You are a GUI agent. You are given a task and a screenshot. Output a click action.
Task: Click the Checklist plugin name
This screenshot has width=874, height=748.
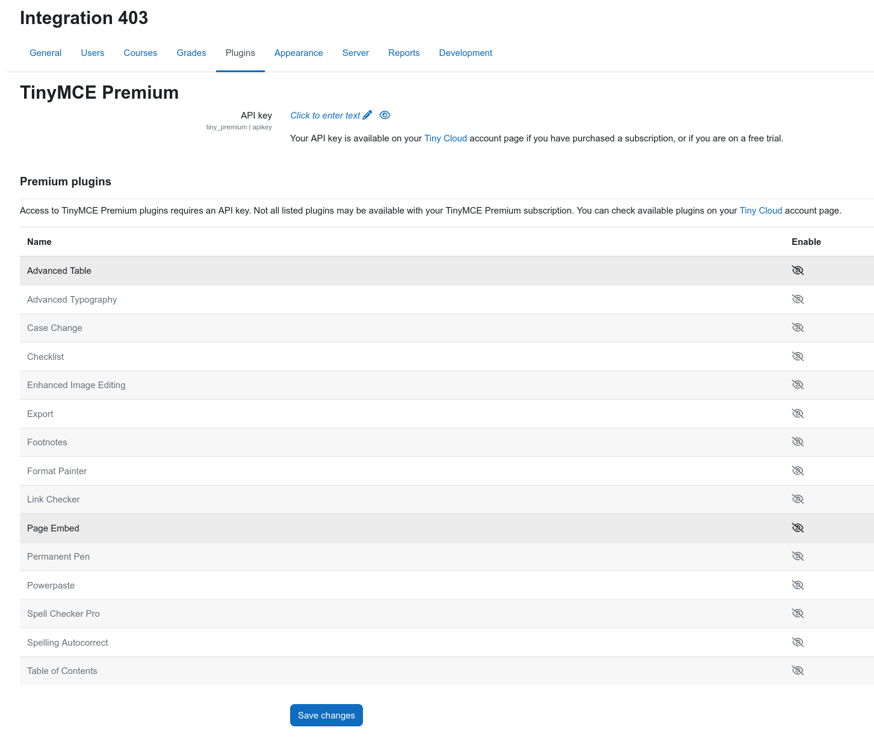point(45,357)
